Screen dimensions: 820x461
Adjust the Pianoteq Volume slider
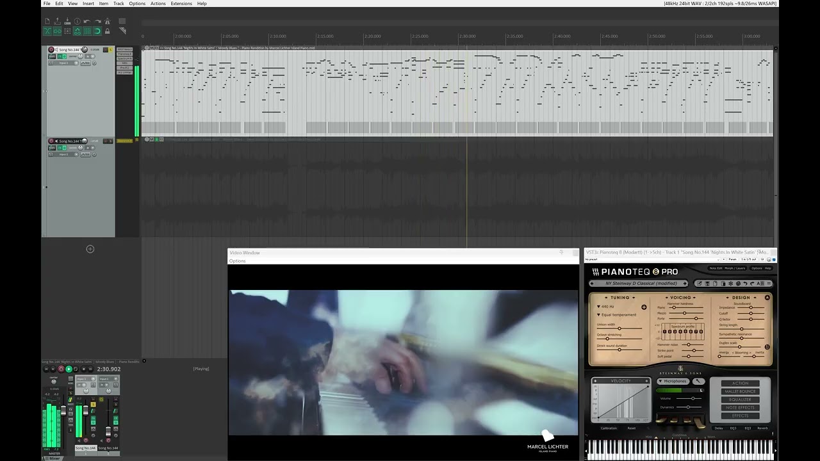pyautogui.click(x=689, y=398)
